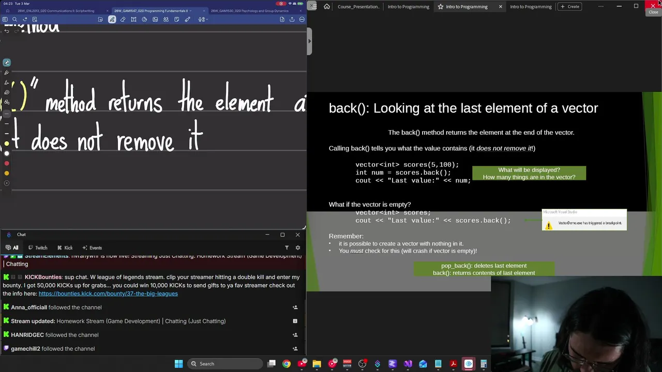The height and width of the screenshot is (372, 662).
Task: Open chat filter funnel icon
Action: click(287, 247)
